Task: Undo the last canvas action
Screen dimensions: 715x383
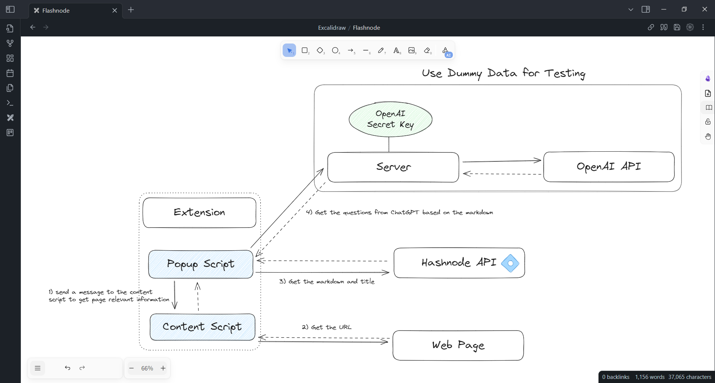Action: [x=67, y=368]
